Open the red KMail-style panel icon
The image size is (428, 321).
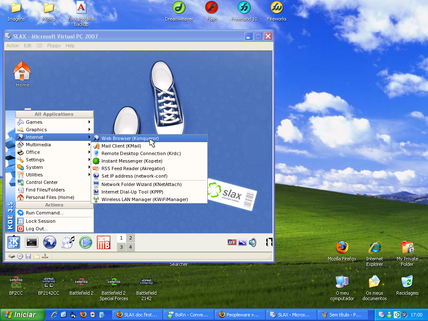[103, 242]
